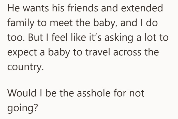The height and width of the screenshot is (119, 178).
Task: Click the word "going?" on the last line
Action: [x=23, y=108]
